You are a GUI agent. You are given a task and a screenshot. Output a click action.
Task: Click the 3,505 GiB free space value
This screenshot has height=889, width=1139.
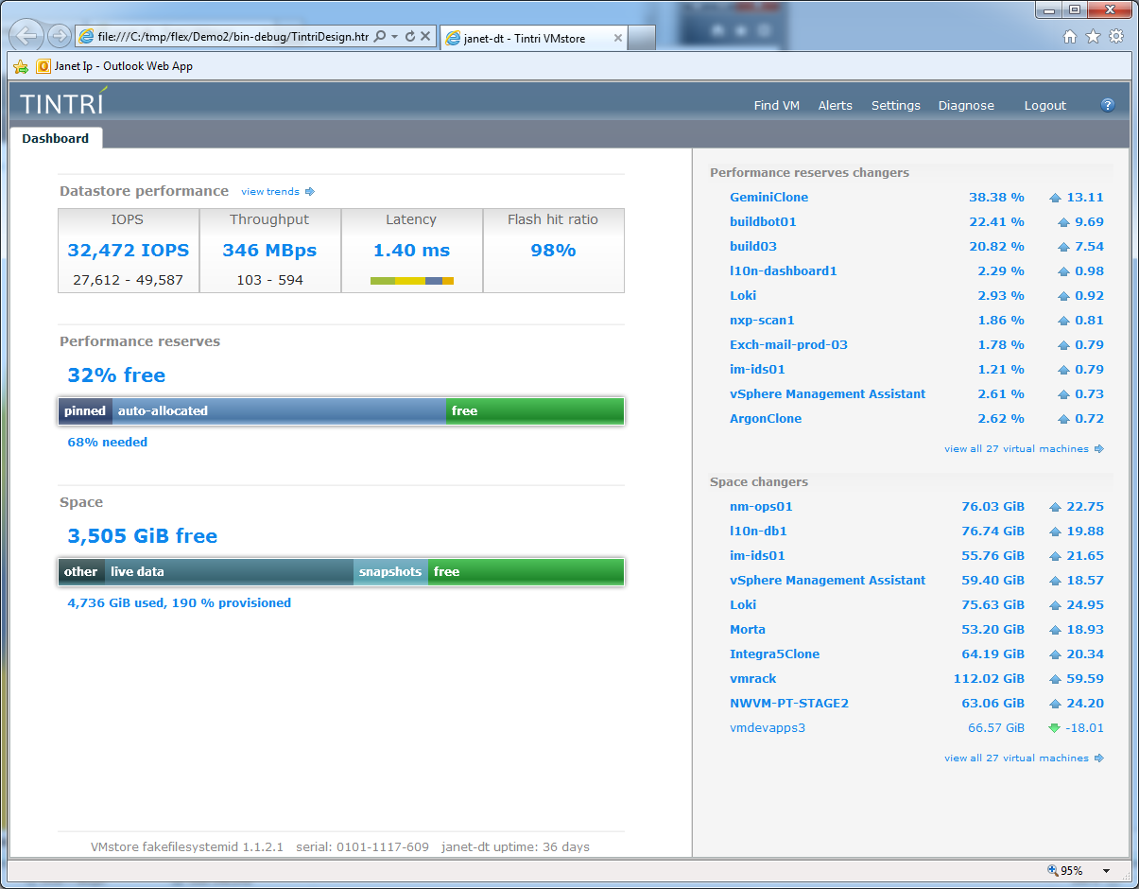pos(143,536)
